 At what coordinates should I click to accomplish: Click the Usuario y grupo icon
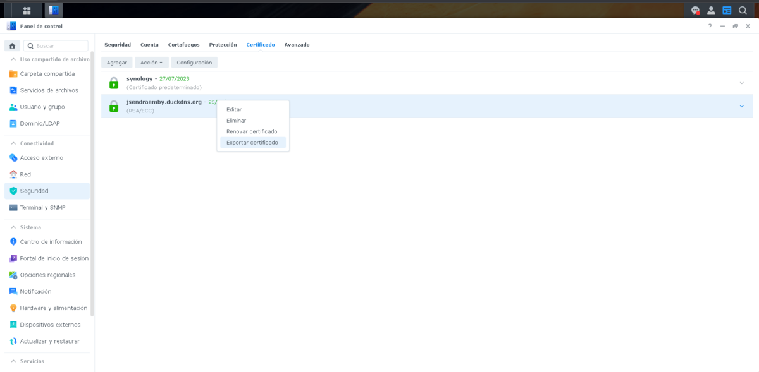(13, 107)
